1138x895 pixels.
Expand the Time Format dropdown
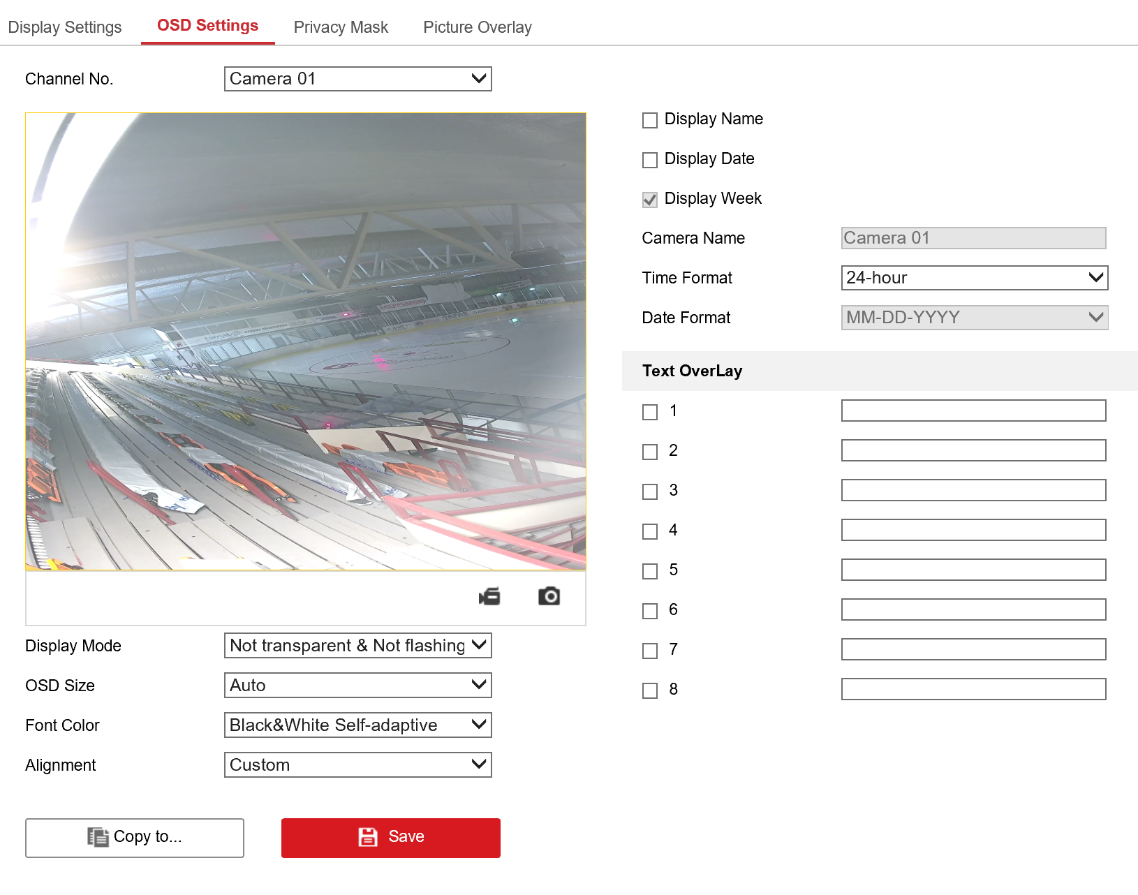[x=974, y=278]
